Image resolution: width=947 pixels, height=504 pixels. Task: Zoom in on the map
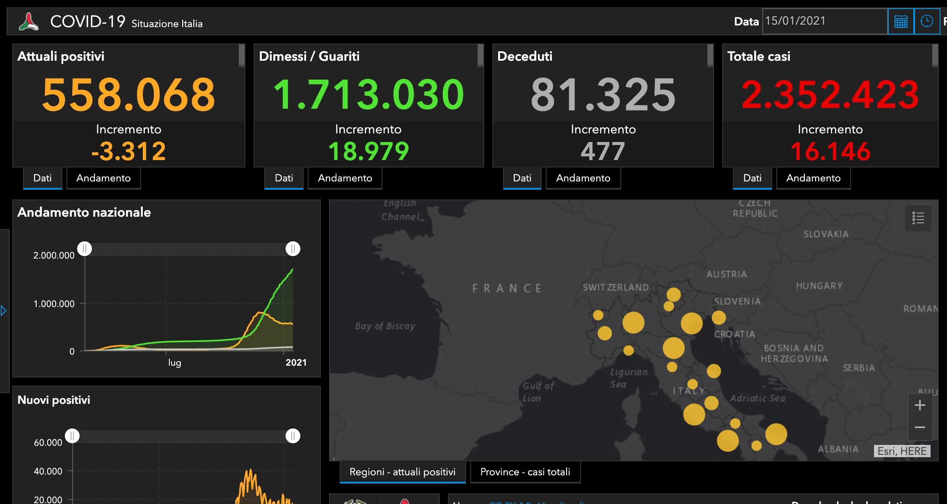[920, 405]
